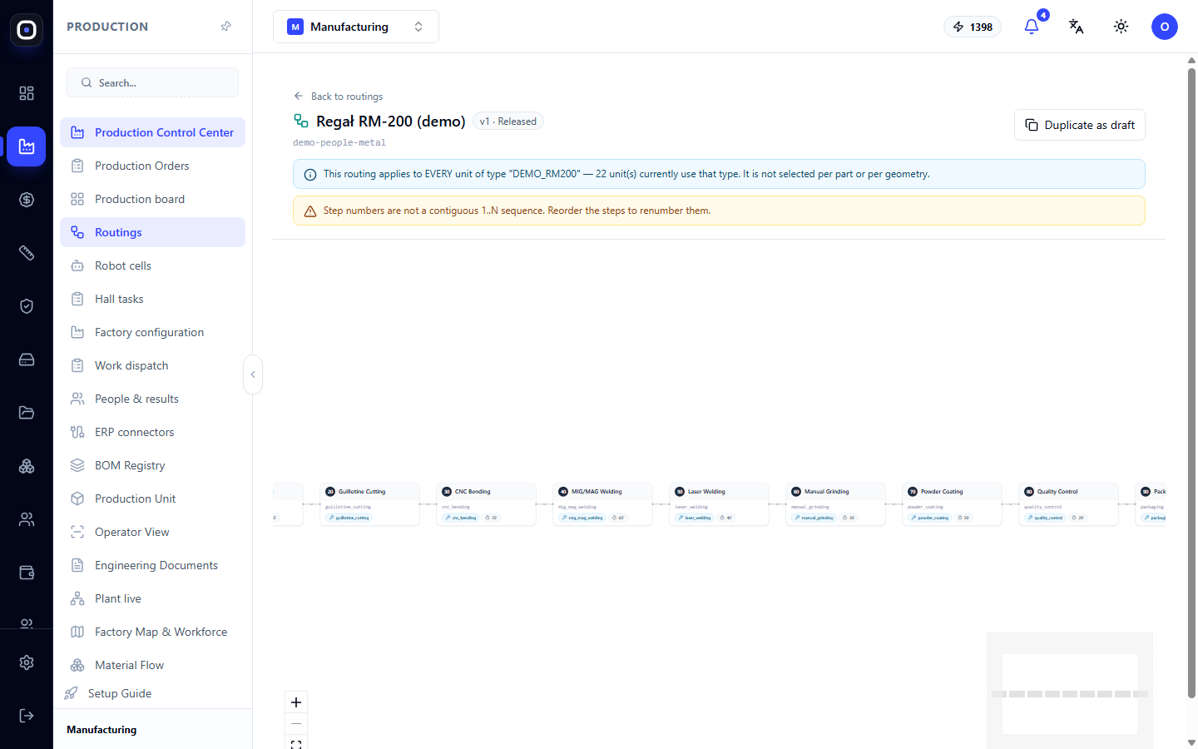The width and height of the screenshot is (1198, 749).
Task: Open notifications bell
Action: click(x=1032, y=27)
